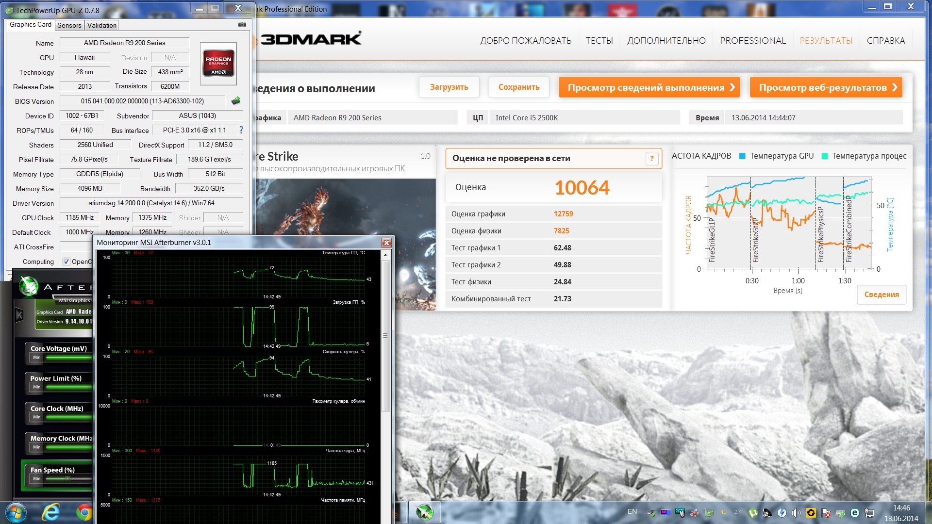932x524 pixels.
Task: Click the GPU-Z screenshot camera icon
Action: [x=242, y=25]
